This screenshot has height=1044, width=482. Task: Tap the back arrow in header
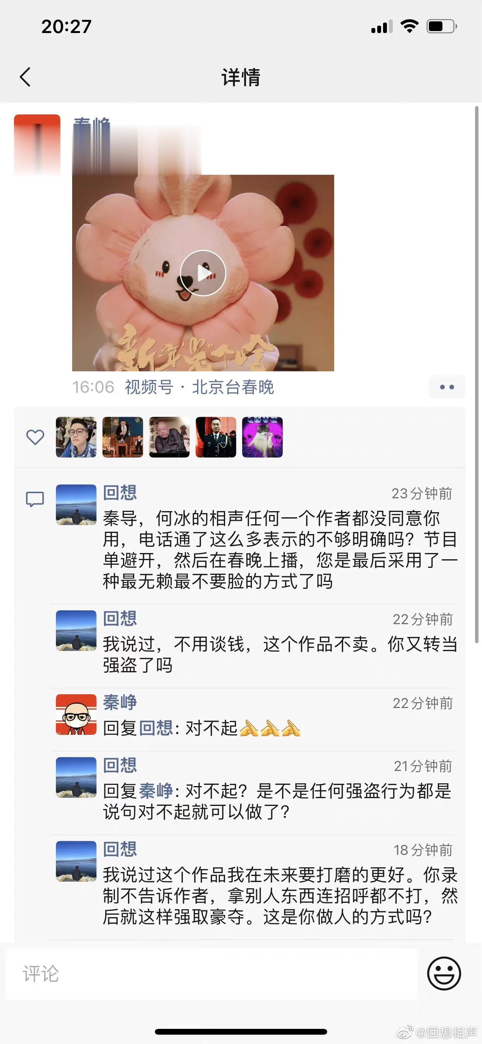(x=25, y=77)
